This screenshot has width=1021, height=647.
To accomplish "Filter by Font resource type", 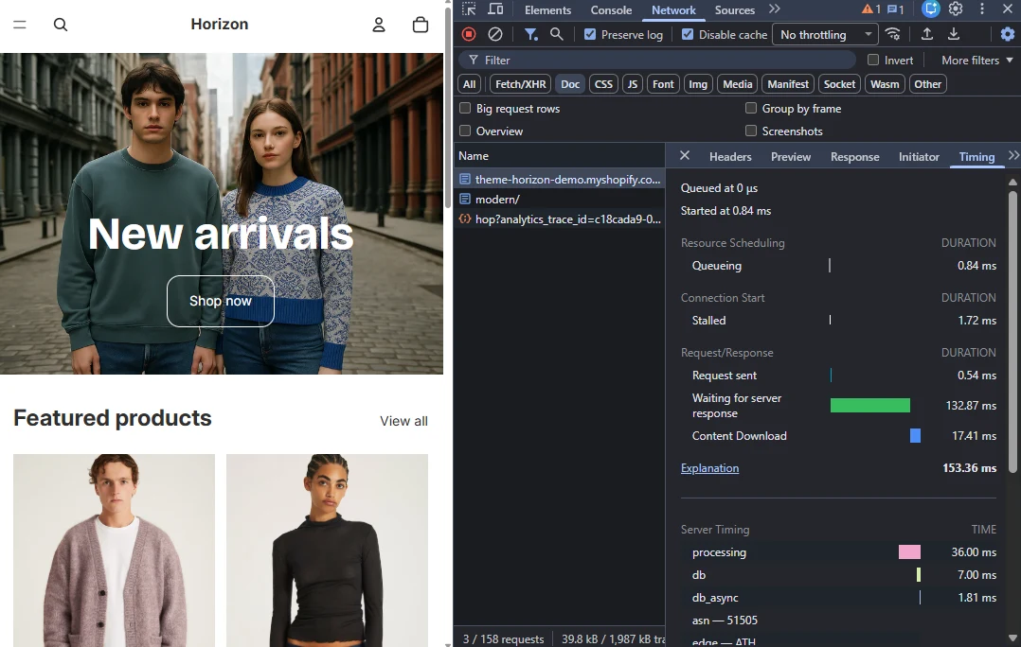I will click(x=663, y=84).
